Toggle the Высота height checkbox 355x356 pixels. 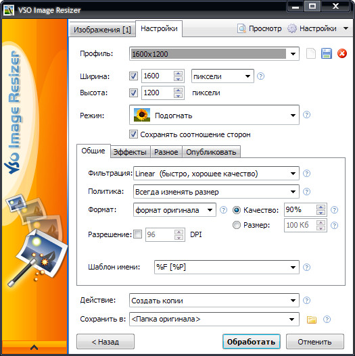pyautogui.click(x=133, y=93)
